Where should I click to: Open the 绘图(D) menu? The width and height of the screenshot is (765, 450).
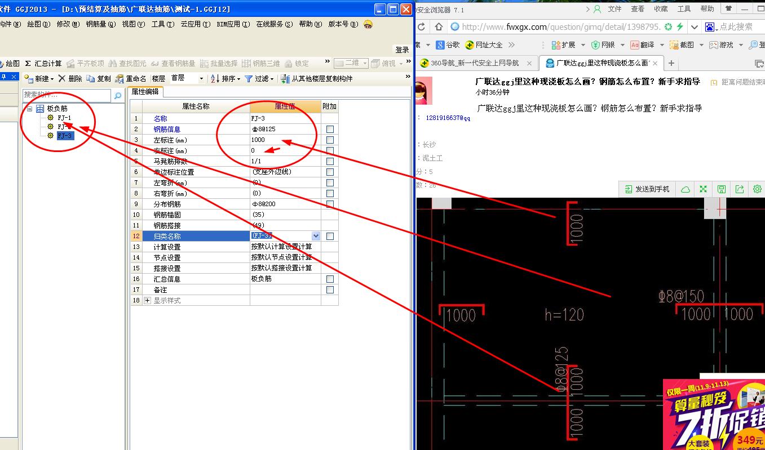(38, 24)
